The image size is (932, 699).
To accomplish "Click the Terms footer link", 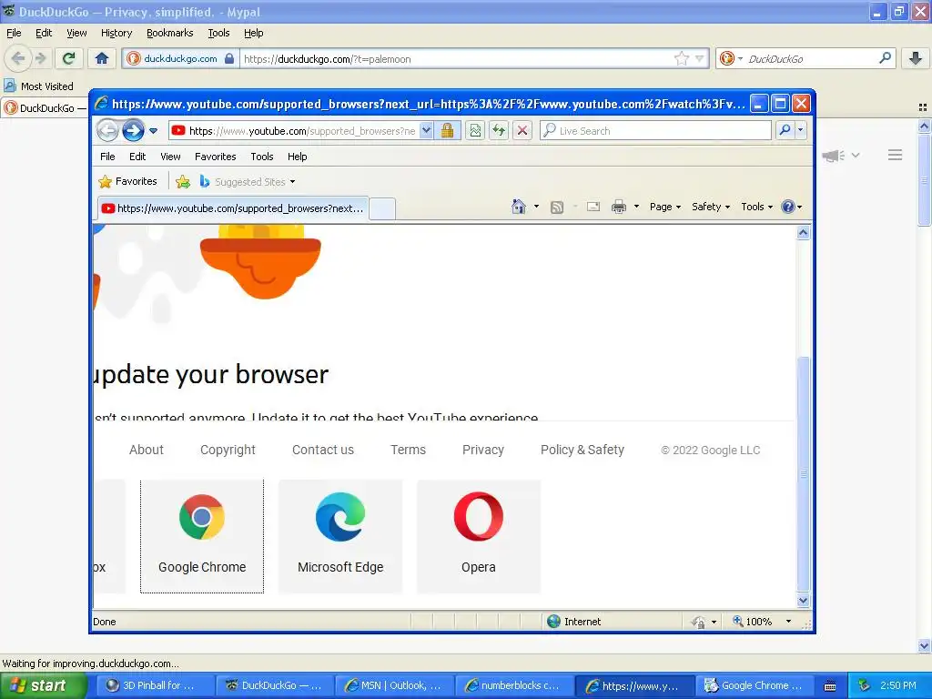I will click(x=409, y=450).
